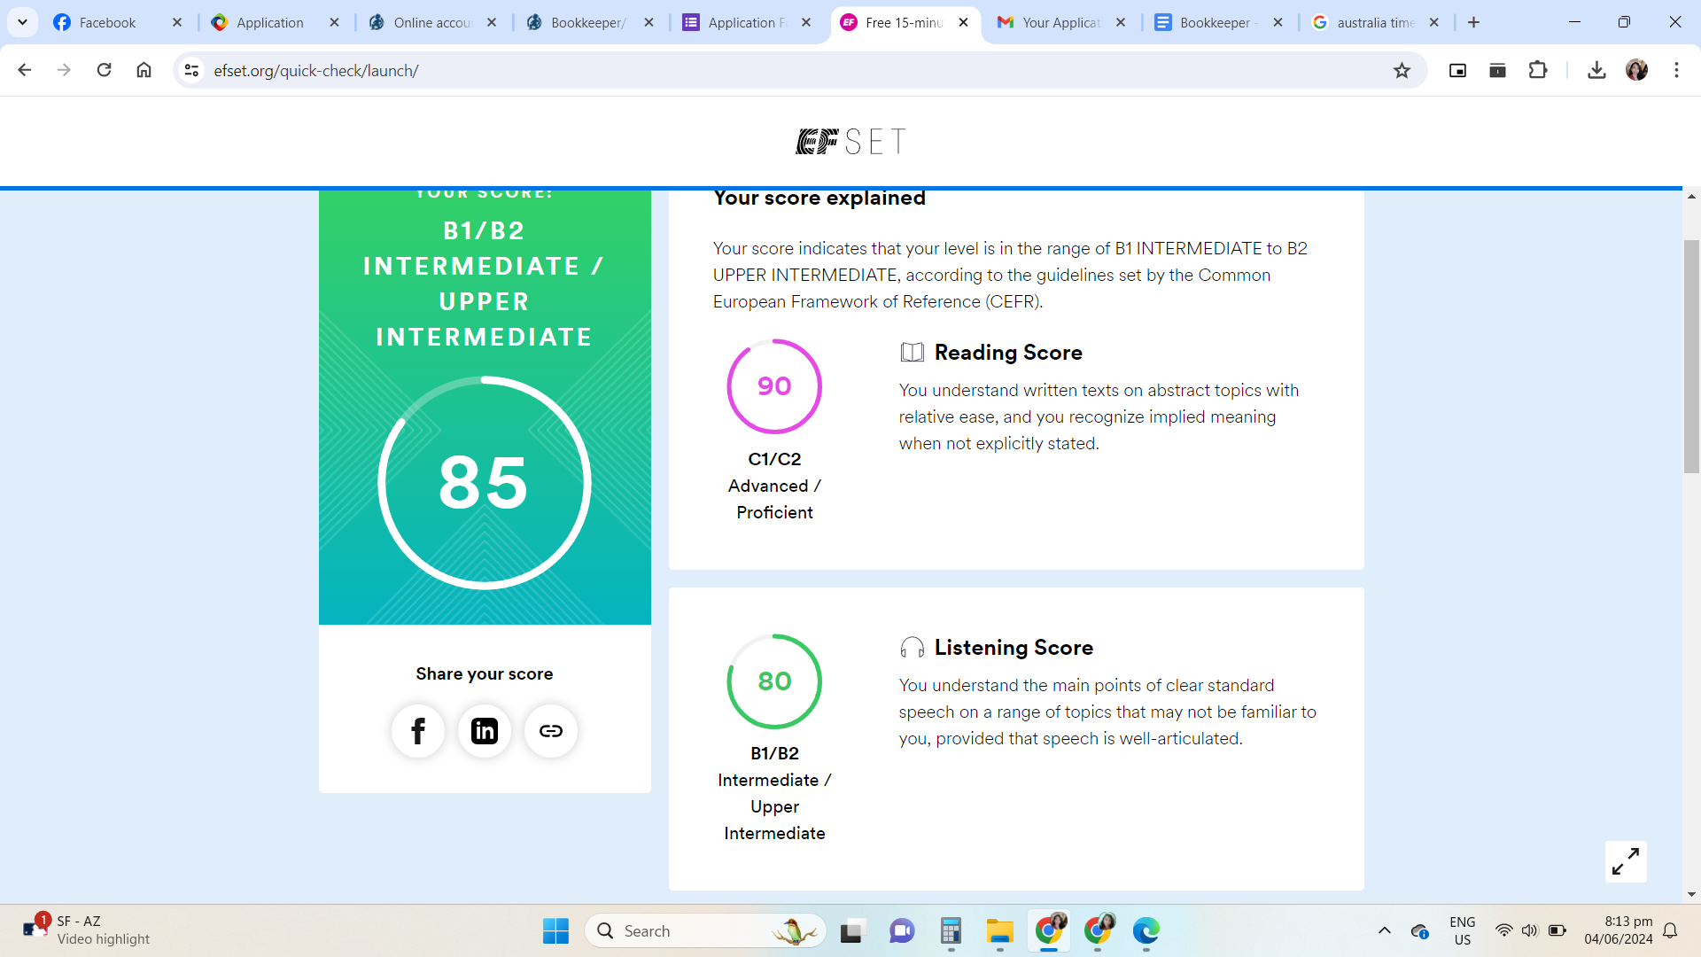
Task: Open Chrome downloads icon
Action: [x=1596, y=70]
